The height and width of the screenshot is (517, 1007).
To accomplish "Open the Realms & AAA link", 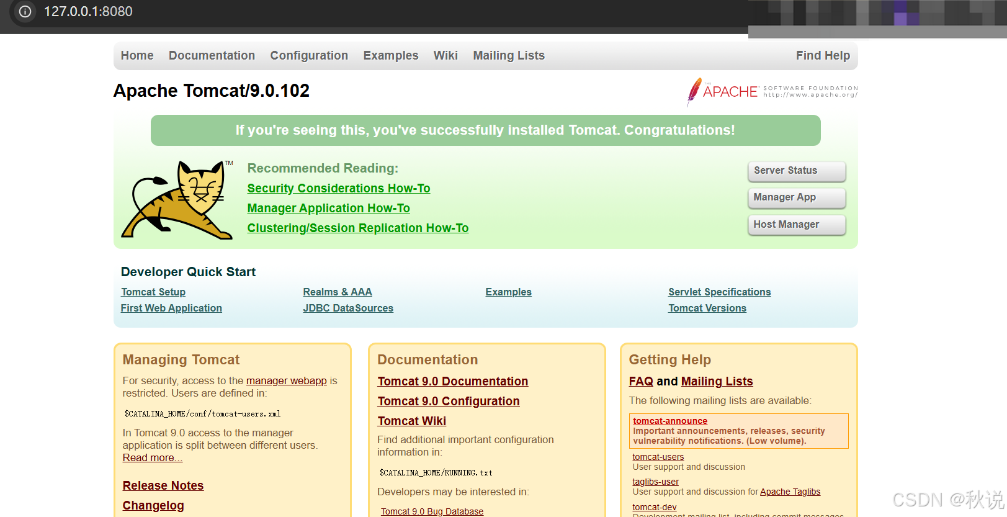I will point(338,292).
